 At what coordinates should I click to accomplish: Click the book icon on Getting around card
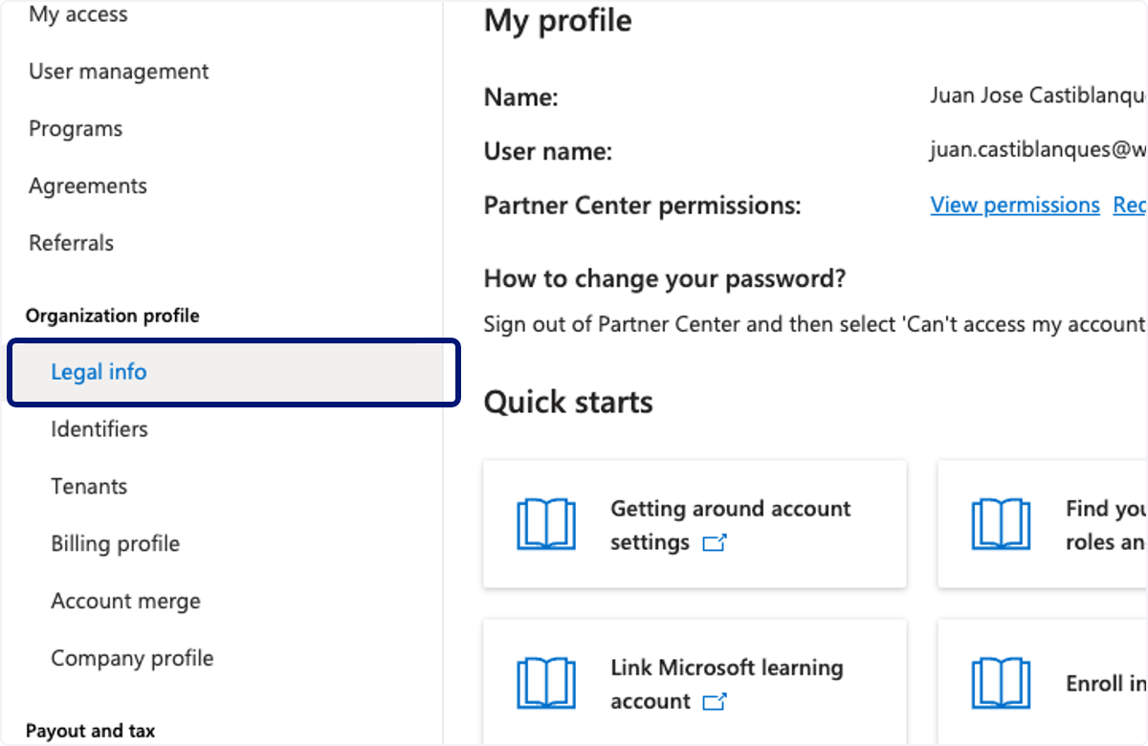(546, 524)
